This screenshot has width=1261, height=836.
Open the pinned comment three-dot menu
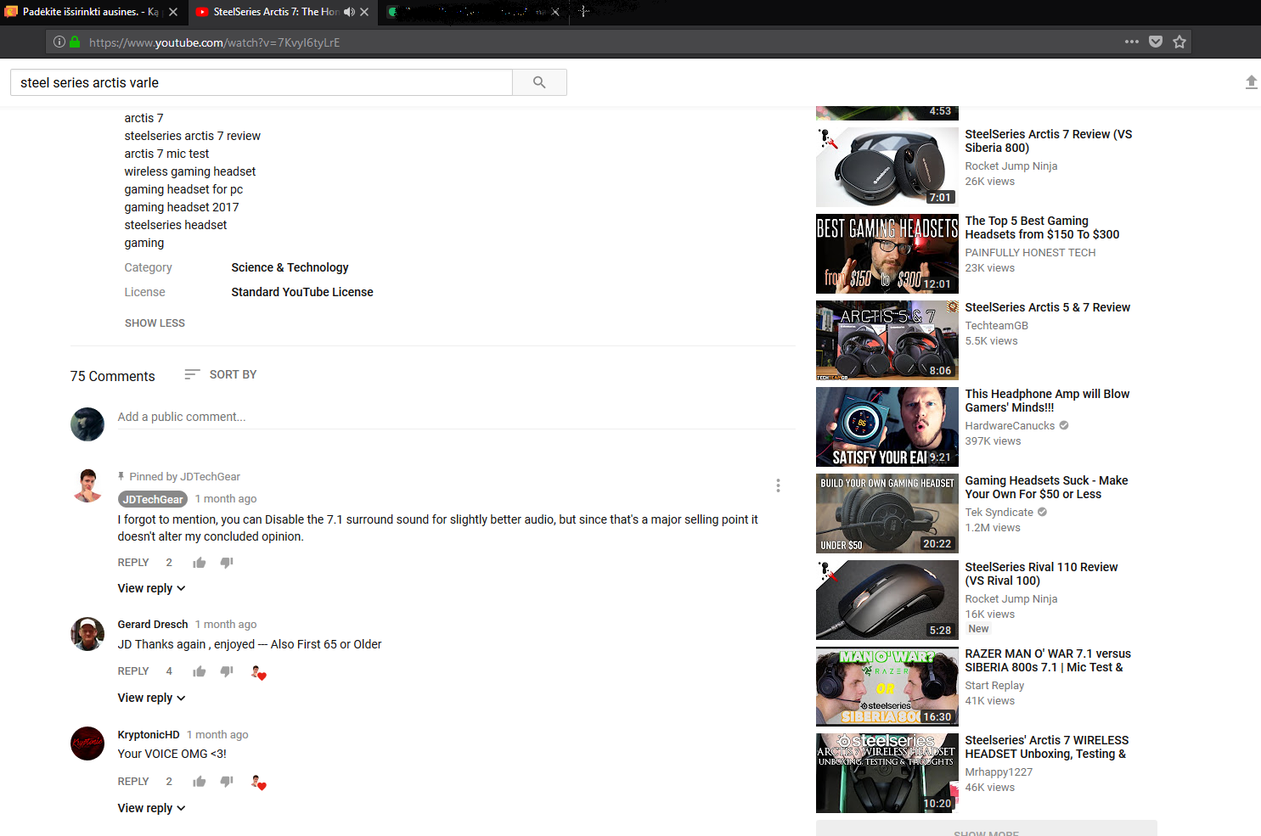778,485
